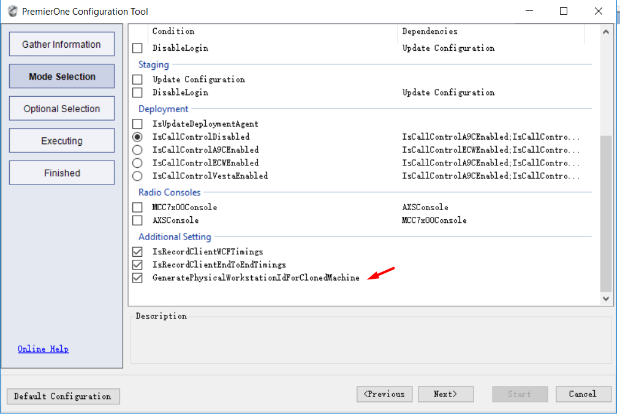620x416 pixels.
Task: Click the PremierOne app icon in title bar
Action: 13,12
